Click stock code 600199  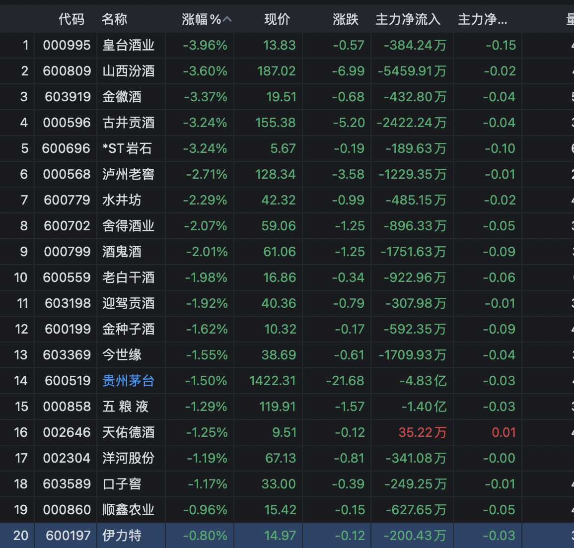68,329
